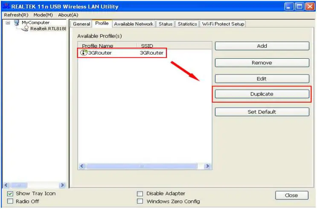Click the Close button at bottom right
317x209 pixels.
click(291, 195)
